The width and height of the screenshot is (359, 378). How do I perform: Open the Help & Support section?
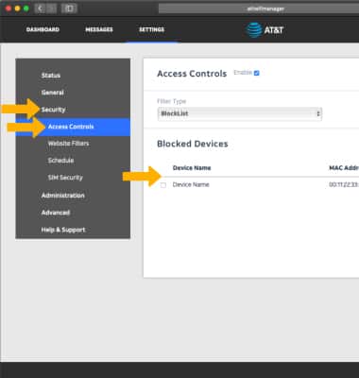[x=63, y=230]
